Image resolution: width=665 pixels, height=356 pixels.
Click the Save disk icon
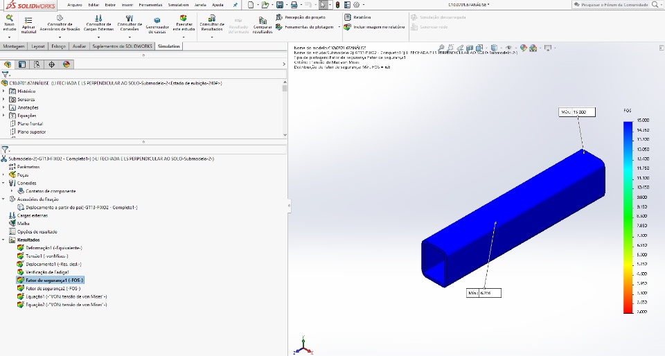tap(279, 5)
